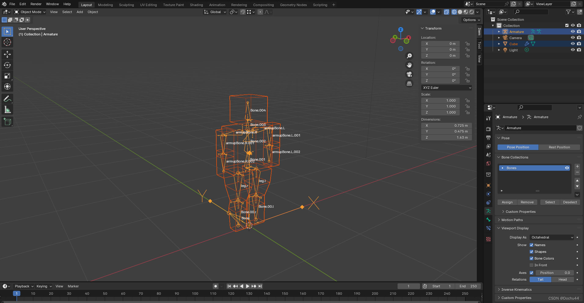Click the camera view icon in viewport
This screenshot has width=584, height=303.
click(409, 74)
